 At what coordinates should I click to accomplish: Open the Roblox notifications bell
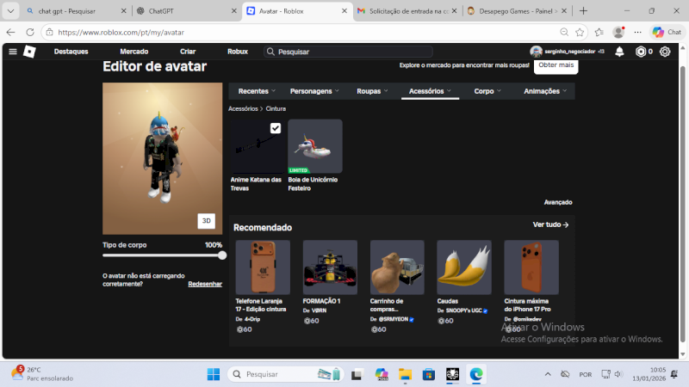coord(619,52)
